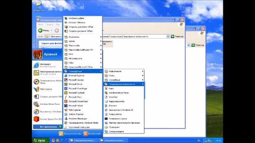
Task: Launch Windows Movie Maker from the submenu
Action: tap(124, 93)
